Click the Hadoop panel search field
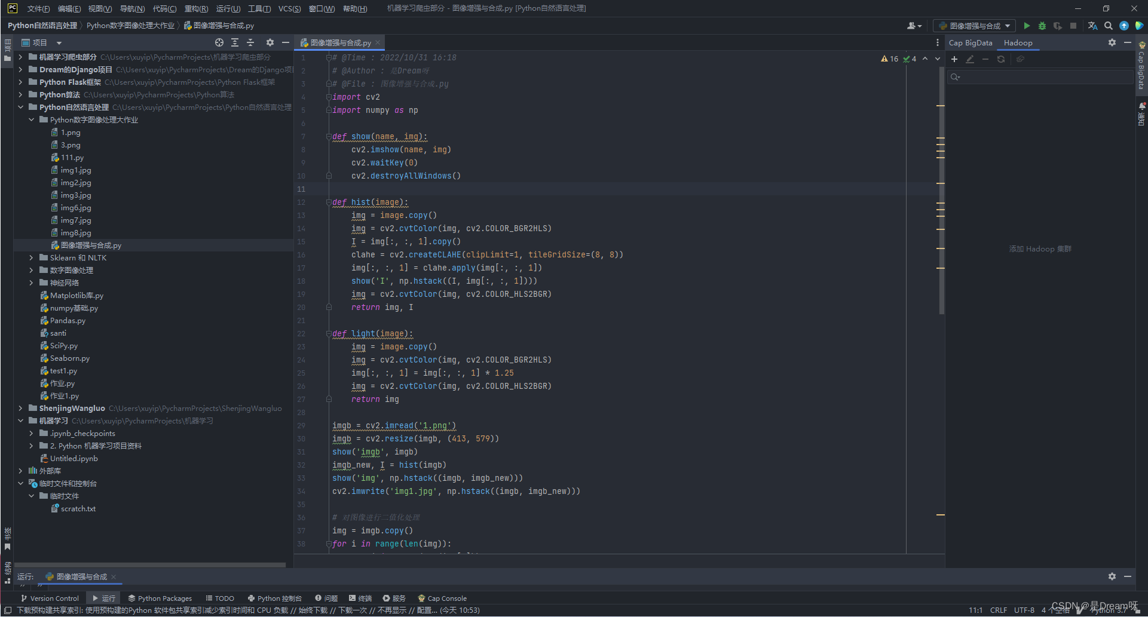Image resolution: width=1148 pixels, height=617 pixels. [1040, 76]
